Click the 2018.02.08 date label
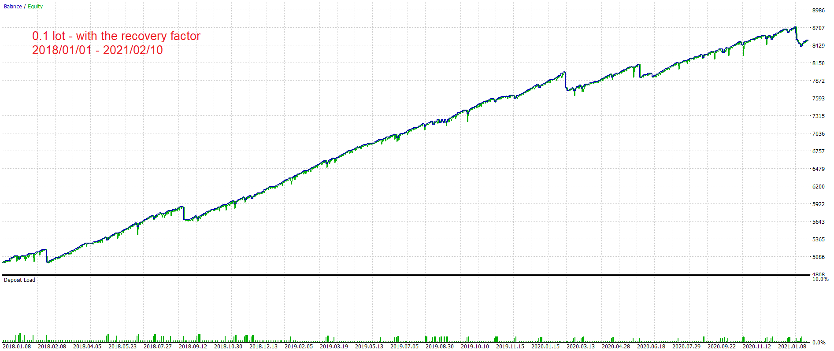Image resolution: width=834 pixels, height=351 pixels. (52, 347)
